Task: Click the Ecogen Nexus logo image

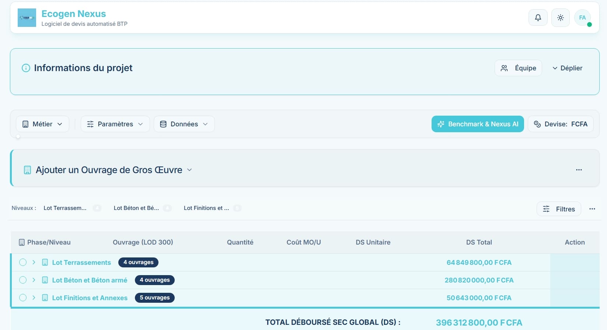Action: pyautogui.click(x=27, y=18)
